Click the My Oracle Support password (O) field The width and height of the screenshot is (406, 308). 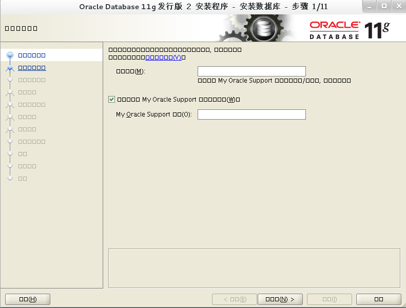(x=252, y=114)
